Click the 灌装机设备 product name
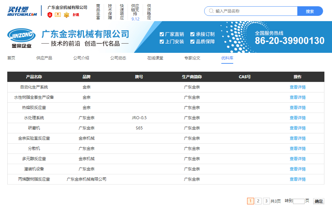The width and height of the screenshot is (332, 207). pyautogui.click(x=34, y=169)
